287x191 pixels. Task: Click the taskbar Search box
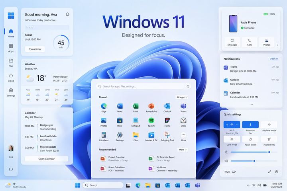pyautogui.click(x=103, y=185)
